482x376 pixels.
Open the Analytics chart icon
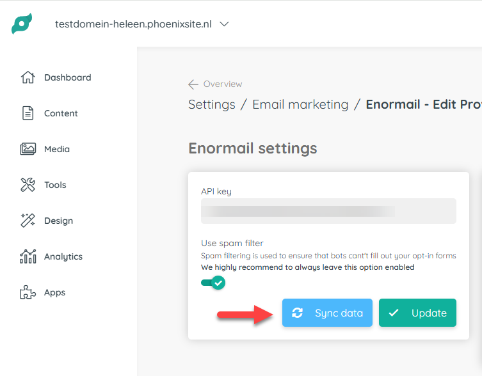click(x=28, y=256)
